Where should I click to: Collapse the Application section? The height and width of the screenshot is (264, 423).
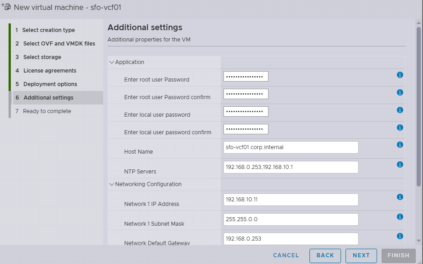pyautogui.click(x=112, y=62)
